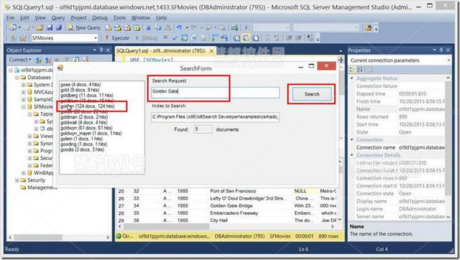Click the Login name property row
The width and height of the screenshot is (460, 260).
400,209
